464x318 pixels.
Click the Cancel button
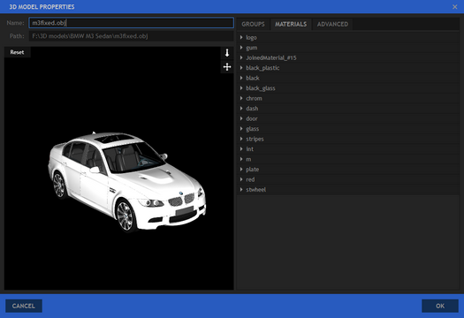coord(24,306)
